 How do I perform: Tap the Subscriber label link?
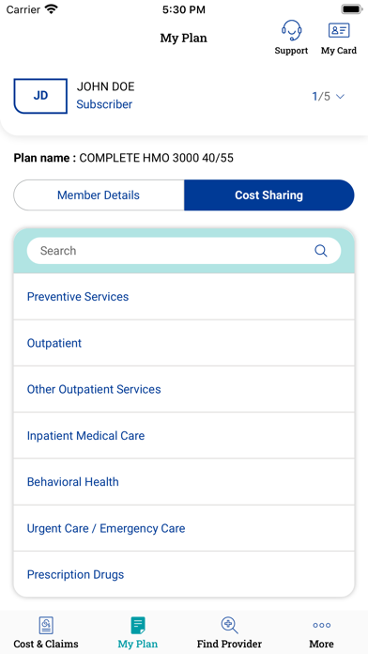[104, 104]
